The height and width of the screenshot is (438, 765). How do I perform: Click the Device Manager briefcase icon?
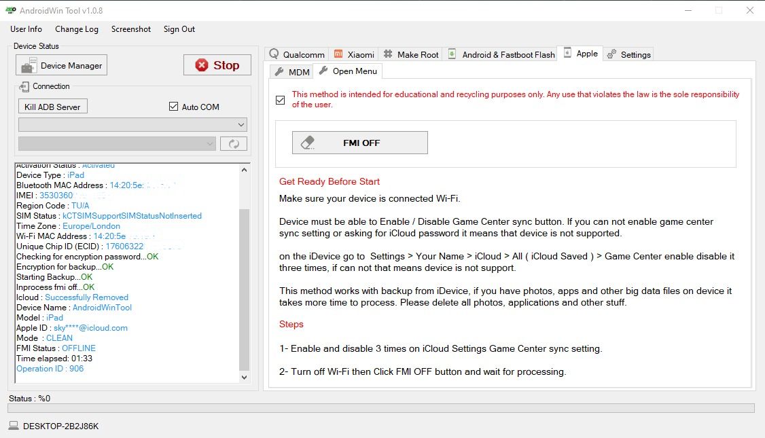click(x=29, y=65)
